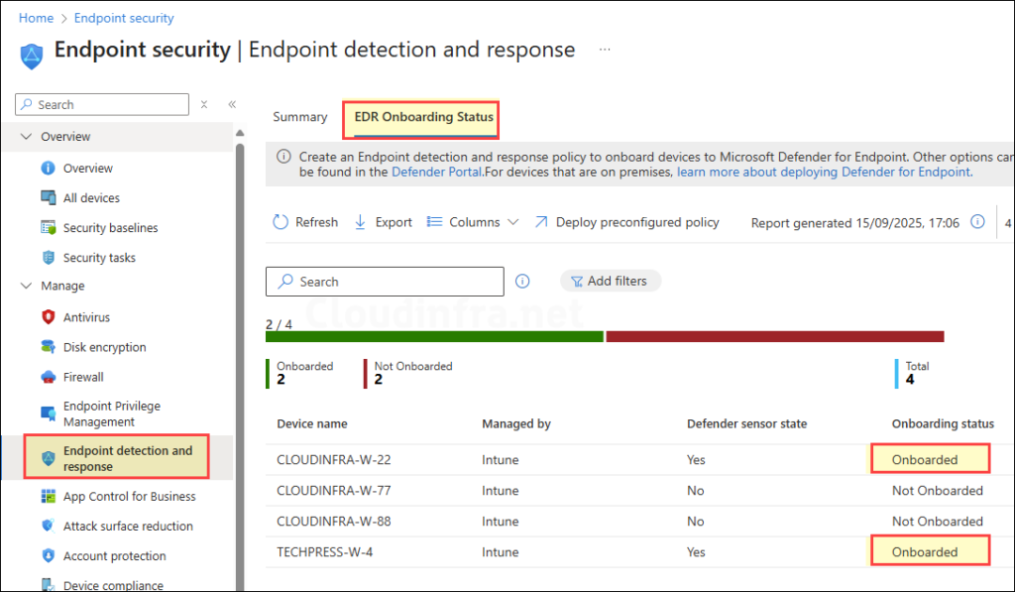The image size is (1015, 592).
Task: Clear the sidebar search with X icon
Action: click(x=204, y=104)
